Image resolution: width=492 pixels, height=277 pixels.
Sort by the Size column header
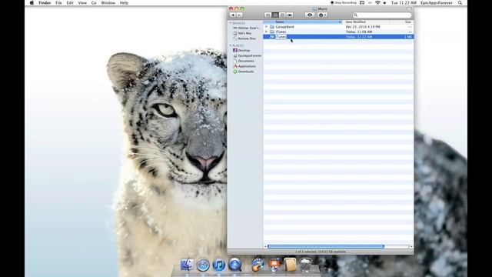402,22
